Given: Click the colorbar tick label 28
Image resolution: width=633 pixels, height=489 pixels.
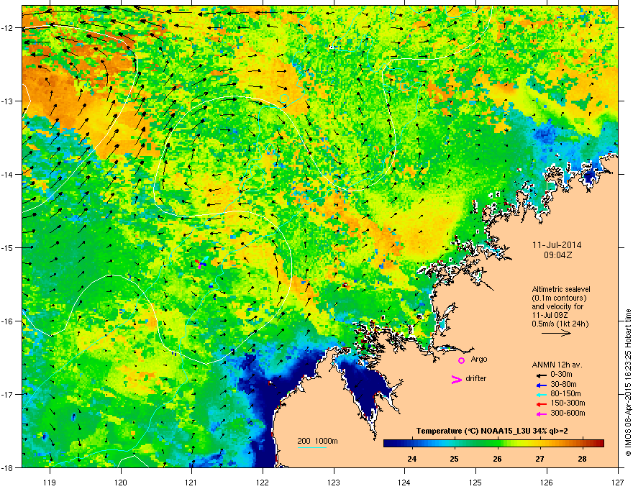Looking at the screenshot, I should pyautogui.click(x=582, y=459).
